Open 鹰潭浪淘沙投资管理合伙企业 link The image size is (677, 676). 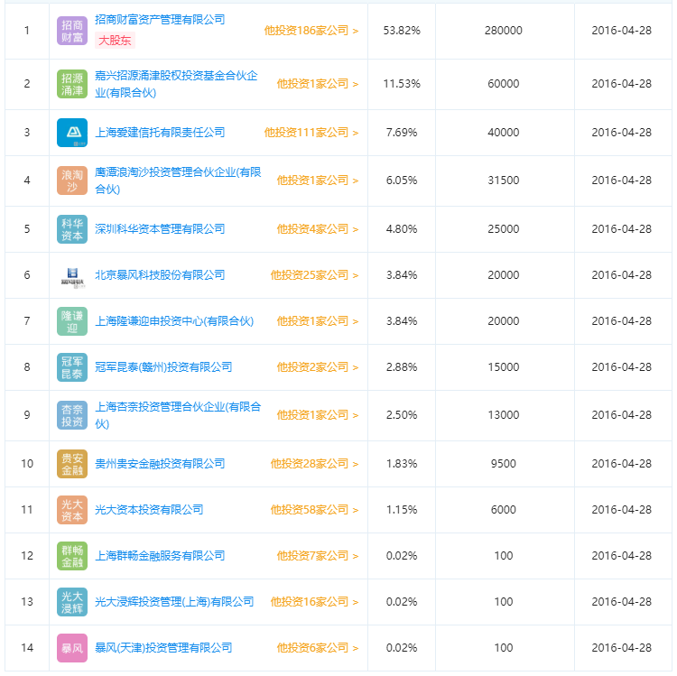pyautogui.click(x=178, y=181)
